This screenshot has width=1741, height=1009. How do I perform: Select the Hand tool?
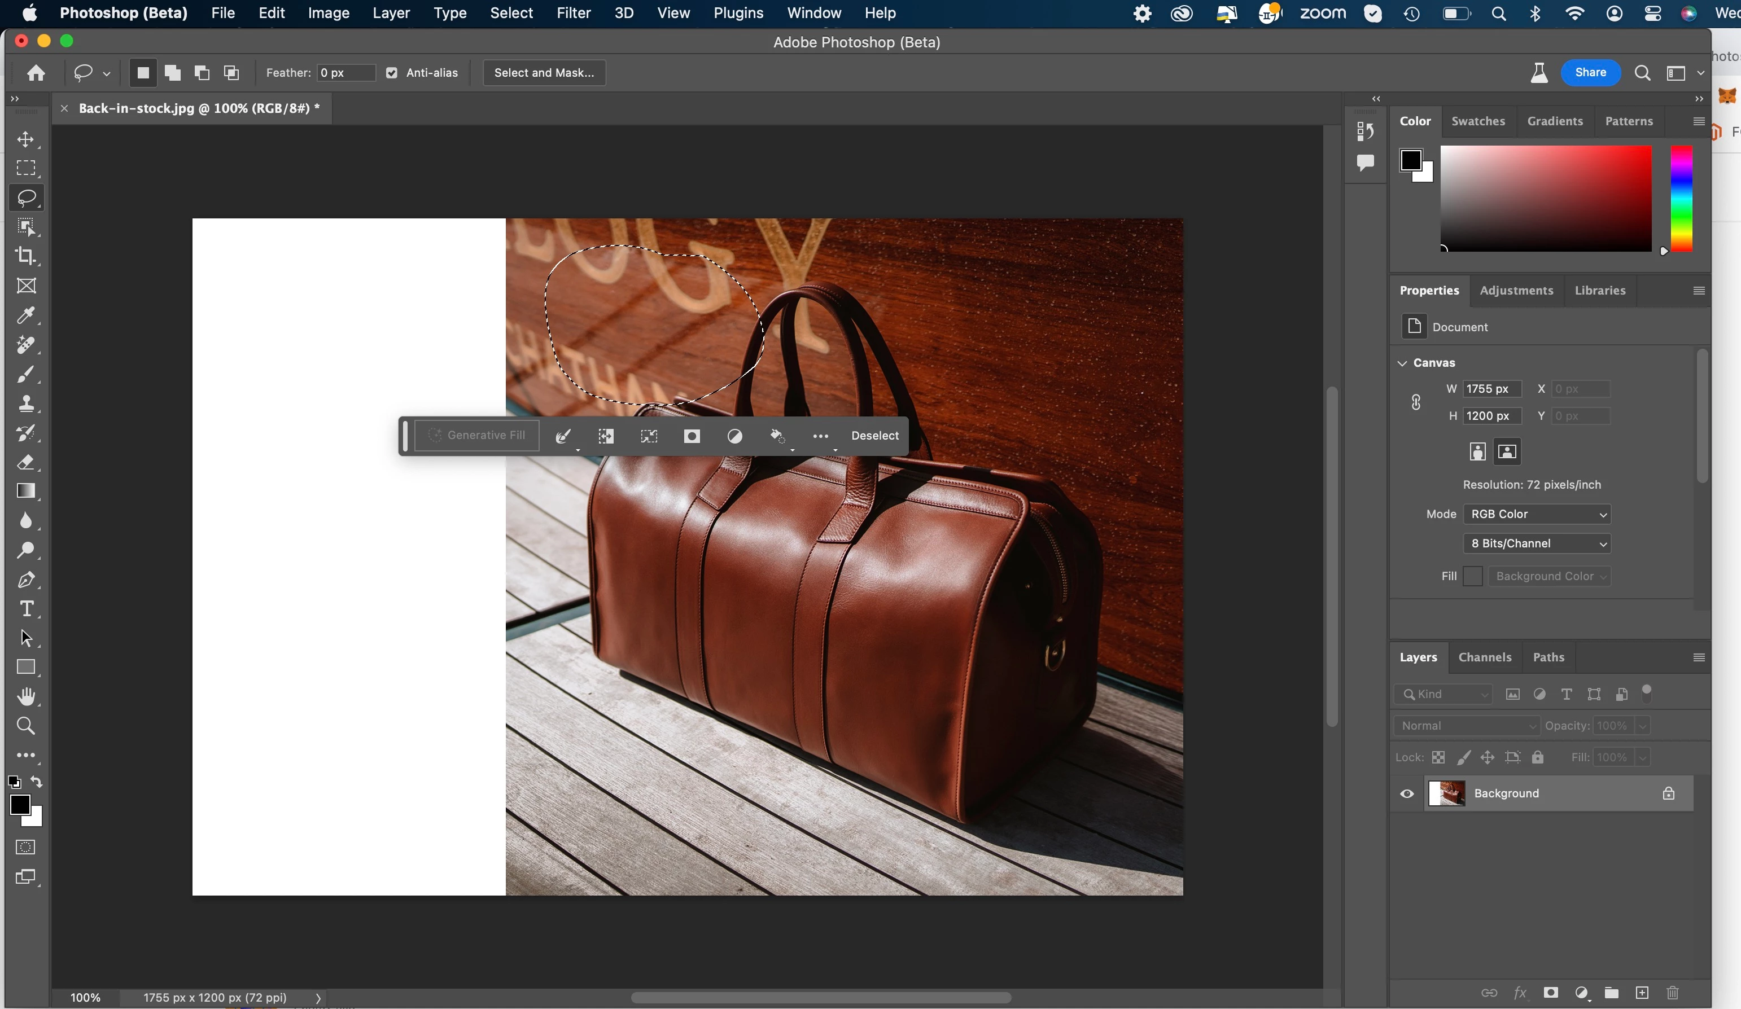click(27, 696)
